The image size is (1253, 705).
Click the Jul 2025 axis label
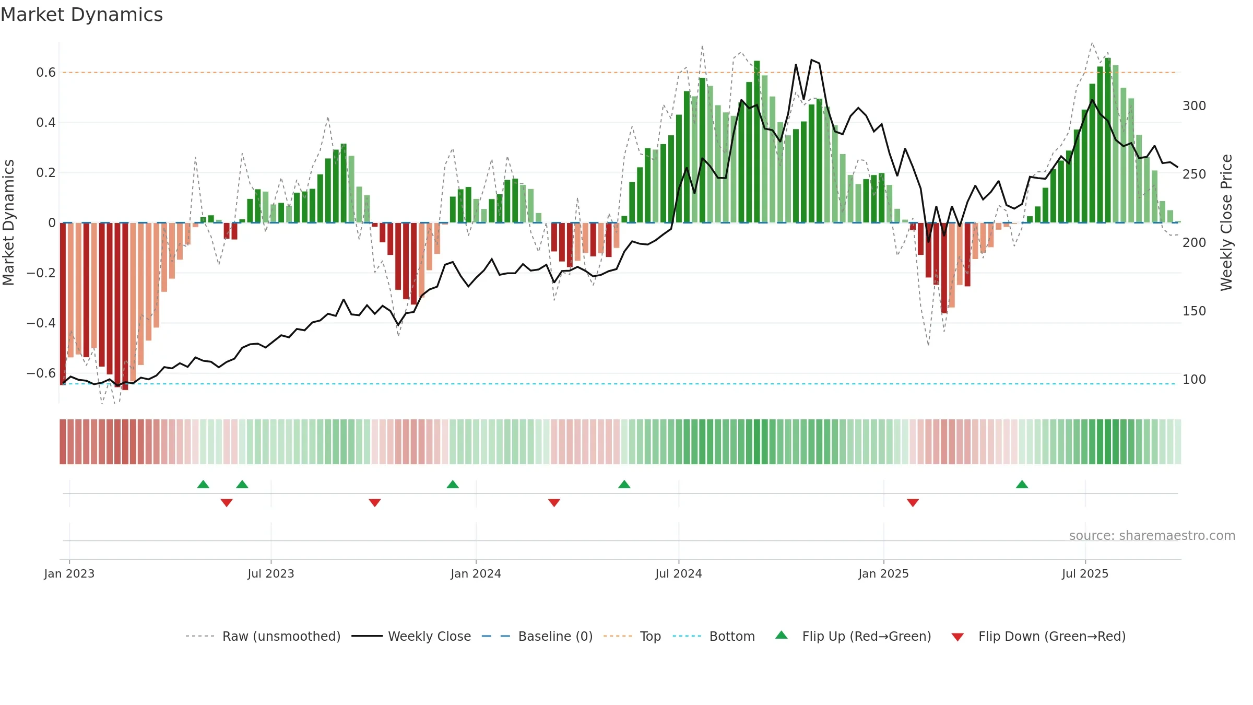tap(1085, 573)
